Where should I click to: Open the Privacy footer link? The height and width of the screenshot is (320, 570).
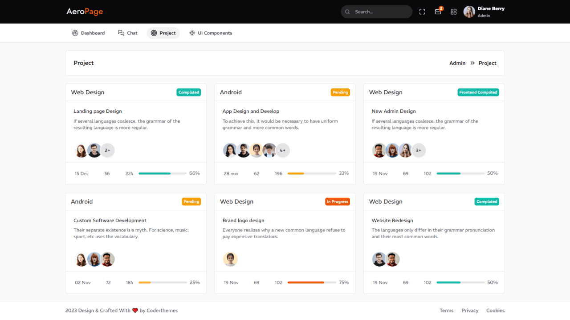(470, 311)
